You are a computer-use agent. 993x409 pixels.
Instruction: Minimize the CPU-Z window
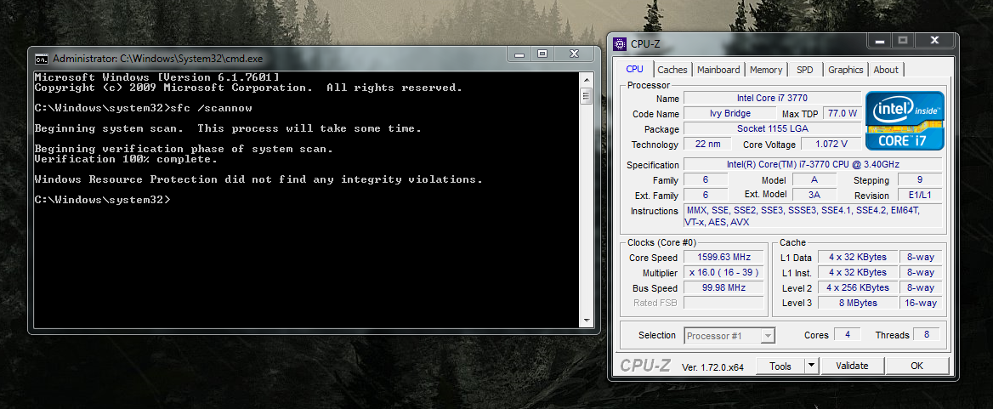coord(880,41)
